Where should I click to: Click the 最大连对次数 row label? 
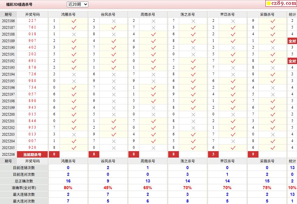click(x=24, y=201)
